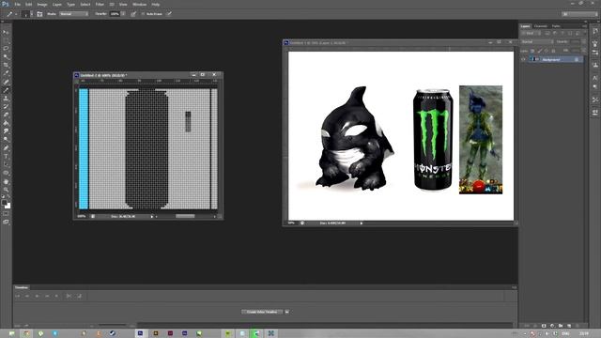This screenshot has width=601, height=338.
Task: Toggle lock image pixels brush icon
Action: click(x=540, y=51)
